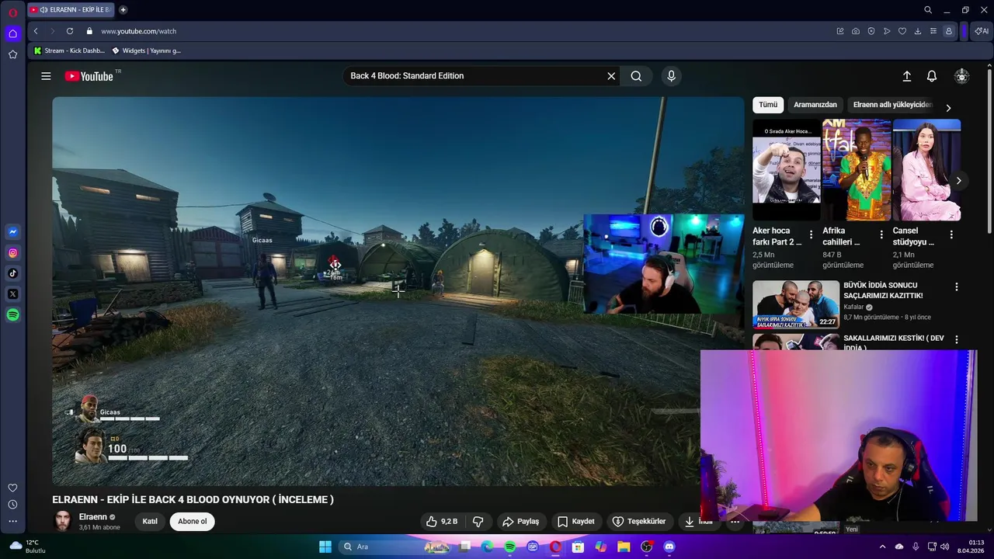994x559 pixels.
Task: Select Elraenn adlı yükleyiciden chip
Action: (x=891, y=105)
